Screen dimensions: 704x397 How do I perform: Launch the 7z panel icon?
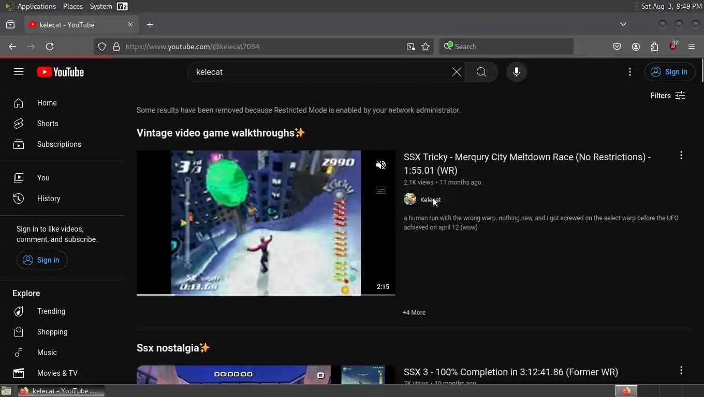[x=122, y=6]
